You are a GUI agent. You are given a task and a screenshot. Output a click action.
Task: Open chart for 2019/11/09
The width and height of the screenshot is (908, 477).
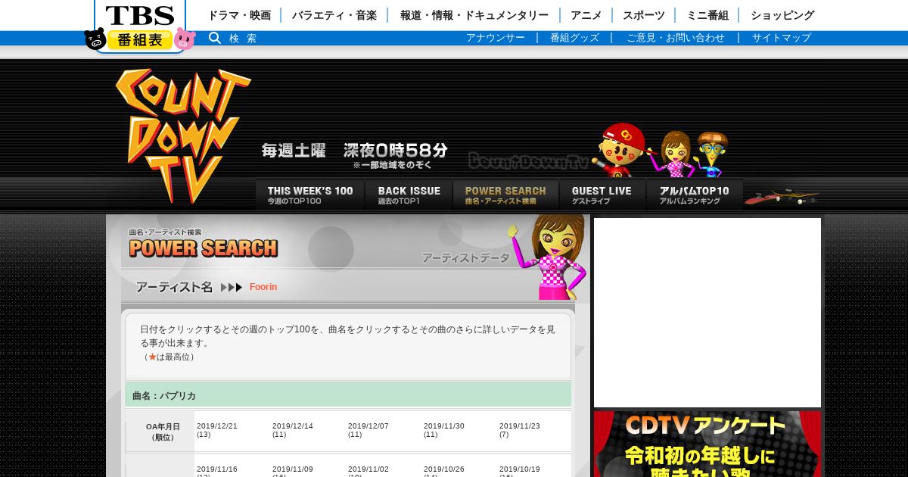tap(292, 469)
